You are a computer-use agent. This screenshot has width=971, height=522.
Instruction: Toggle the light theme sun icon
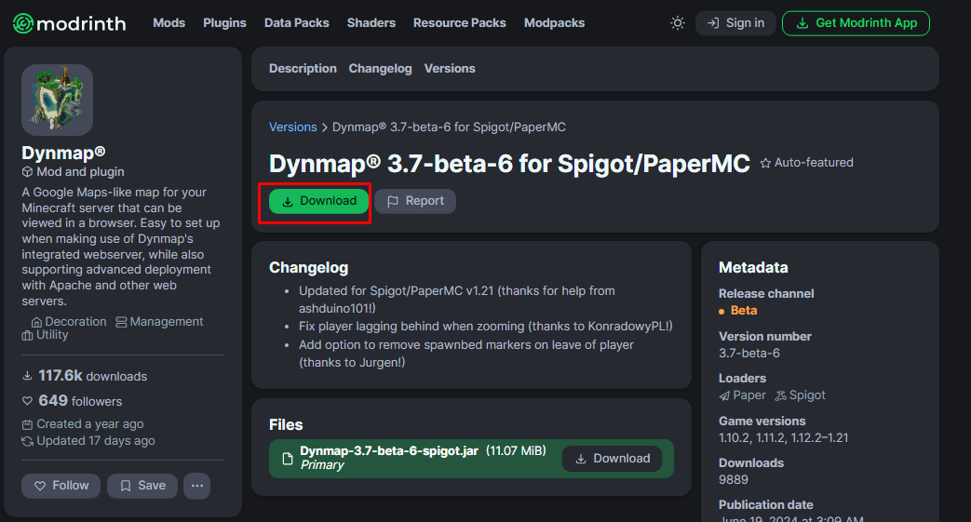click(x=678, y=23)
